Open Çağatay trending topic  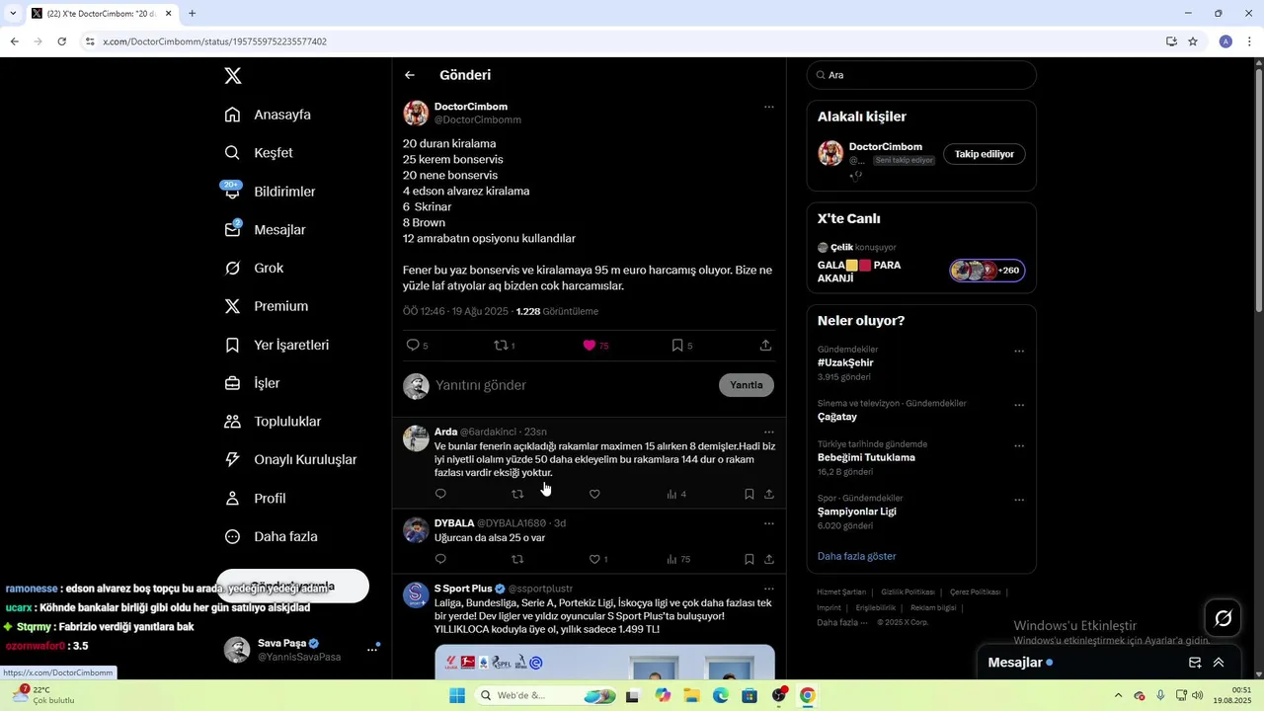837,417
